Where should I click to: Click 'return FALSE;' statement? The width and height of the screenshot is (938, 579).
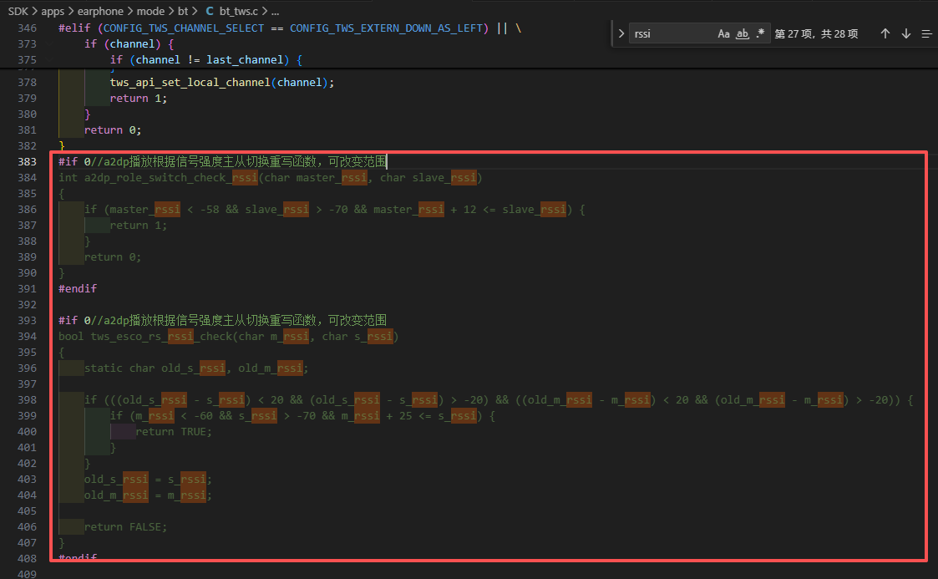(x=125, y=526)
